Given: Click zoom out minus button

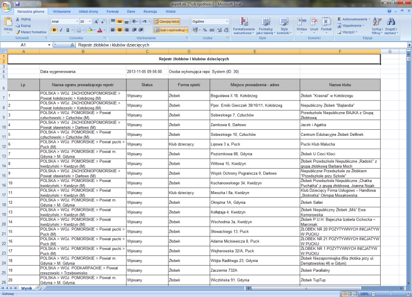Looking at the screenshot, I should point(374,293).
